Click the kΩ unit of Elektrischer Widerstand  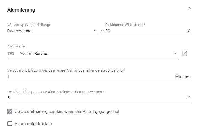tap(188, 31)
